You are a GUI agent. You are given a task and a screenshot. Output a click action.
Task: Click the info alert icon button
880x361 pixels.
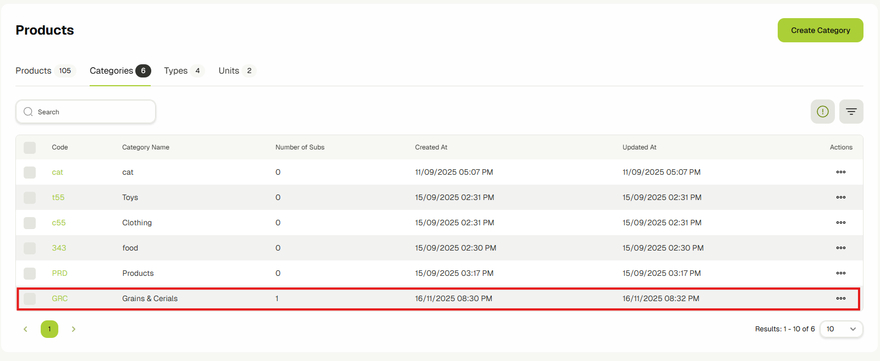coord(822,112)
